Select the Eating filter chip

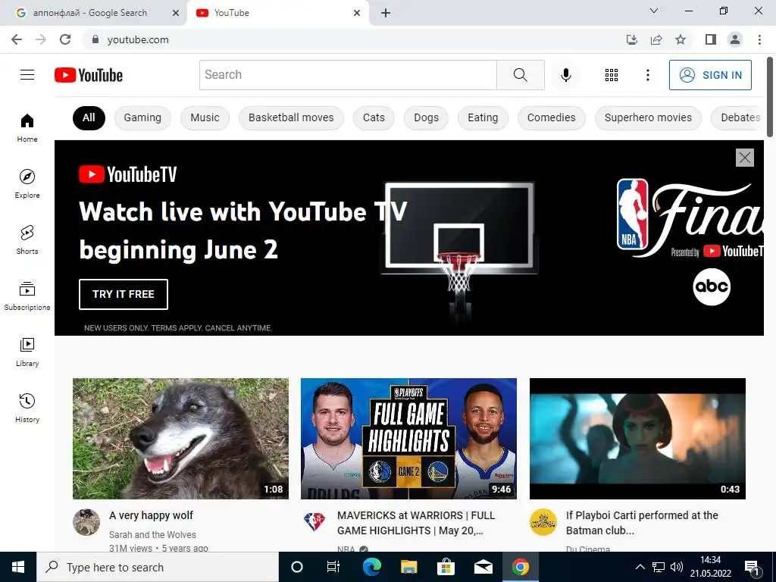pos(483,117)
